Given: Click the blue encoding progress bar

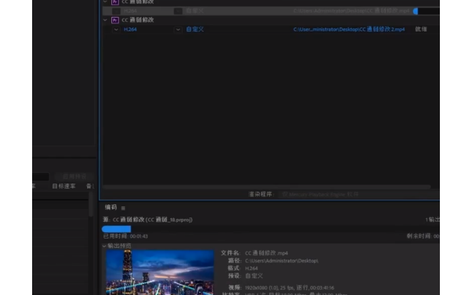Looking at the screenshot, I should click(117, 229).
